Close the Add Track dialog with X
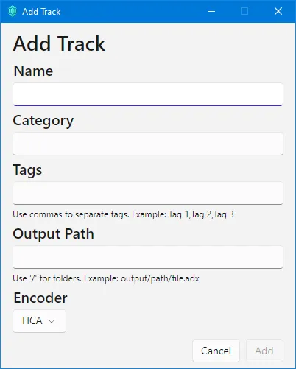 coord(278,11)
